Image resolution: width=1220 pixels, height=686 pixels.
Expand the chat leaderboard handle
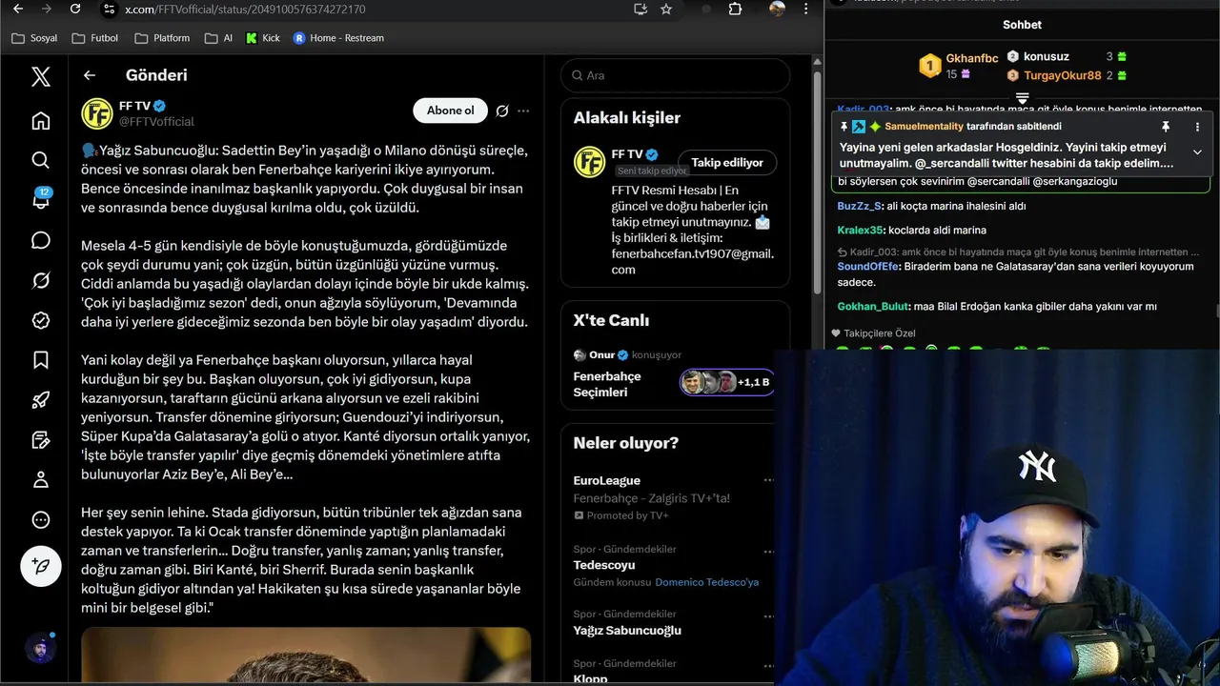(1022, 98)
